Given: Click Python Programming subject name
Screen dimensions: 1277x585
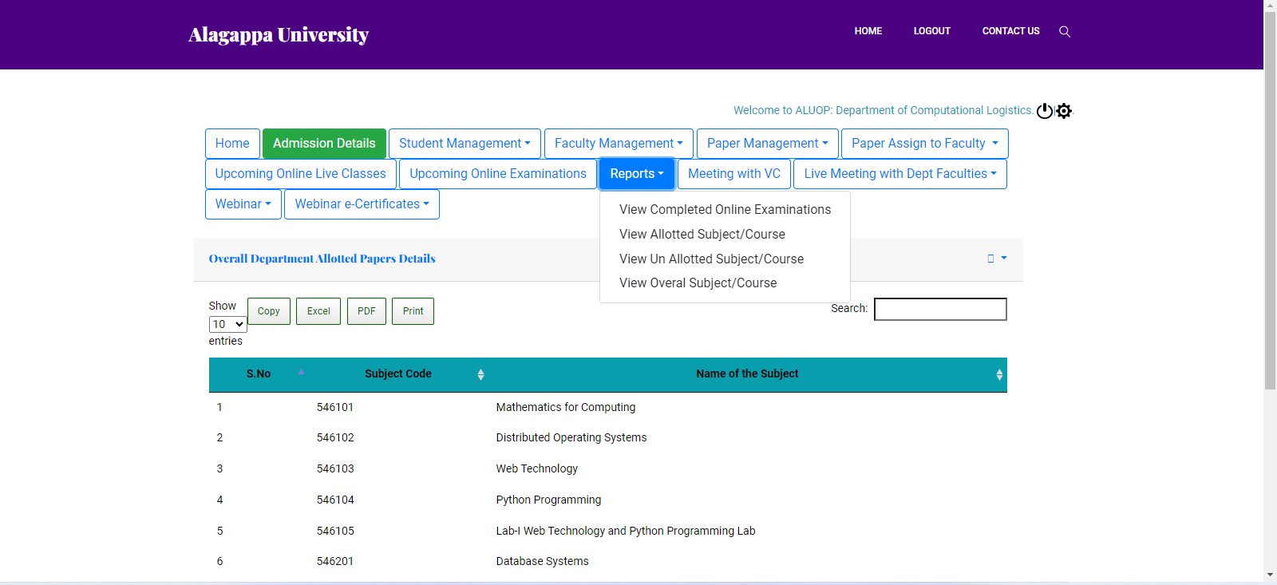Looking at the screenshot, I should (x=548, y=500).
